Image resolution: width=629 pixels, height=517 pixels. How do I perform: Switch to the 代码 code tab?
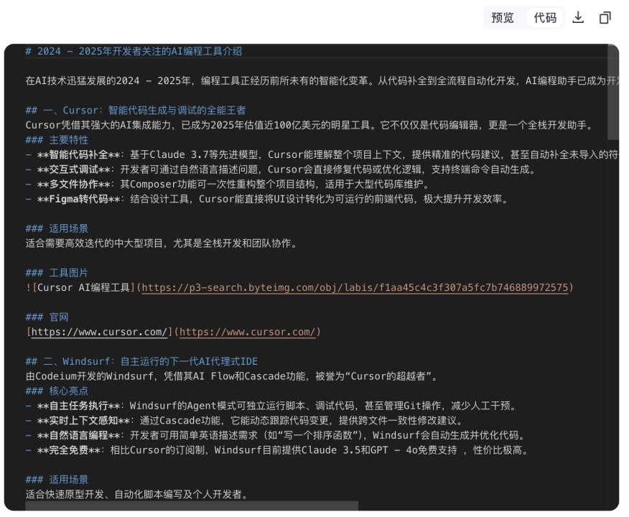(545, 18)
